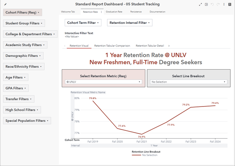This screenshot has height=166, width=235.
Task: Select the Retention Rate tab
Action: (x=90, y=12)
